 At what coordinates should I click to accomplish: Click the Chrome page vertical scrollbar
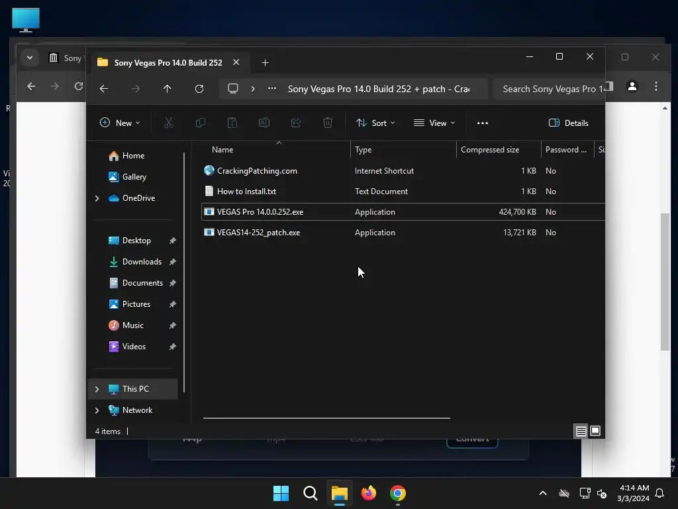(x=665, y=281)
